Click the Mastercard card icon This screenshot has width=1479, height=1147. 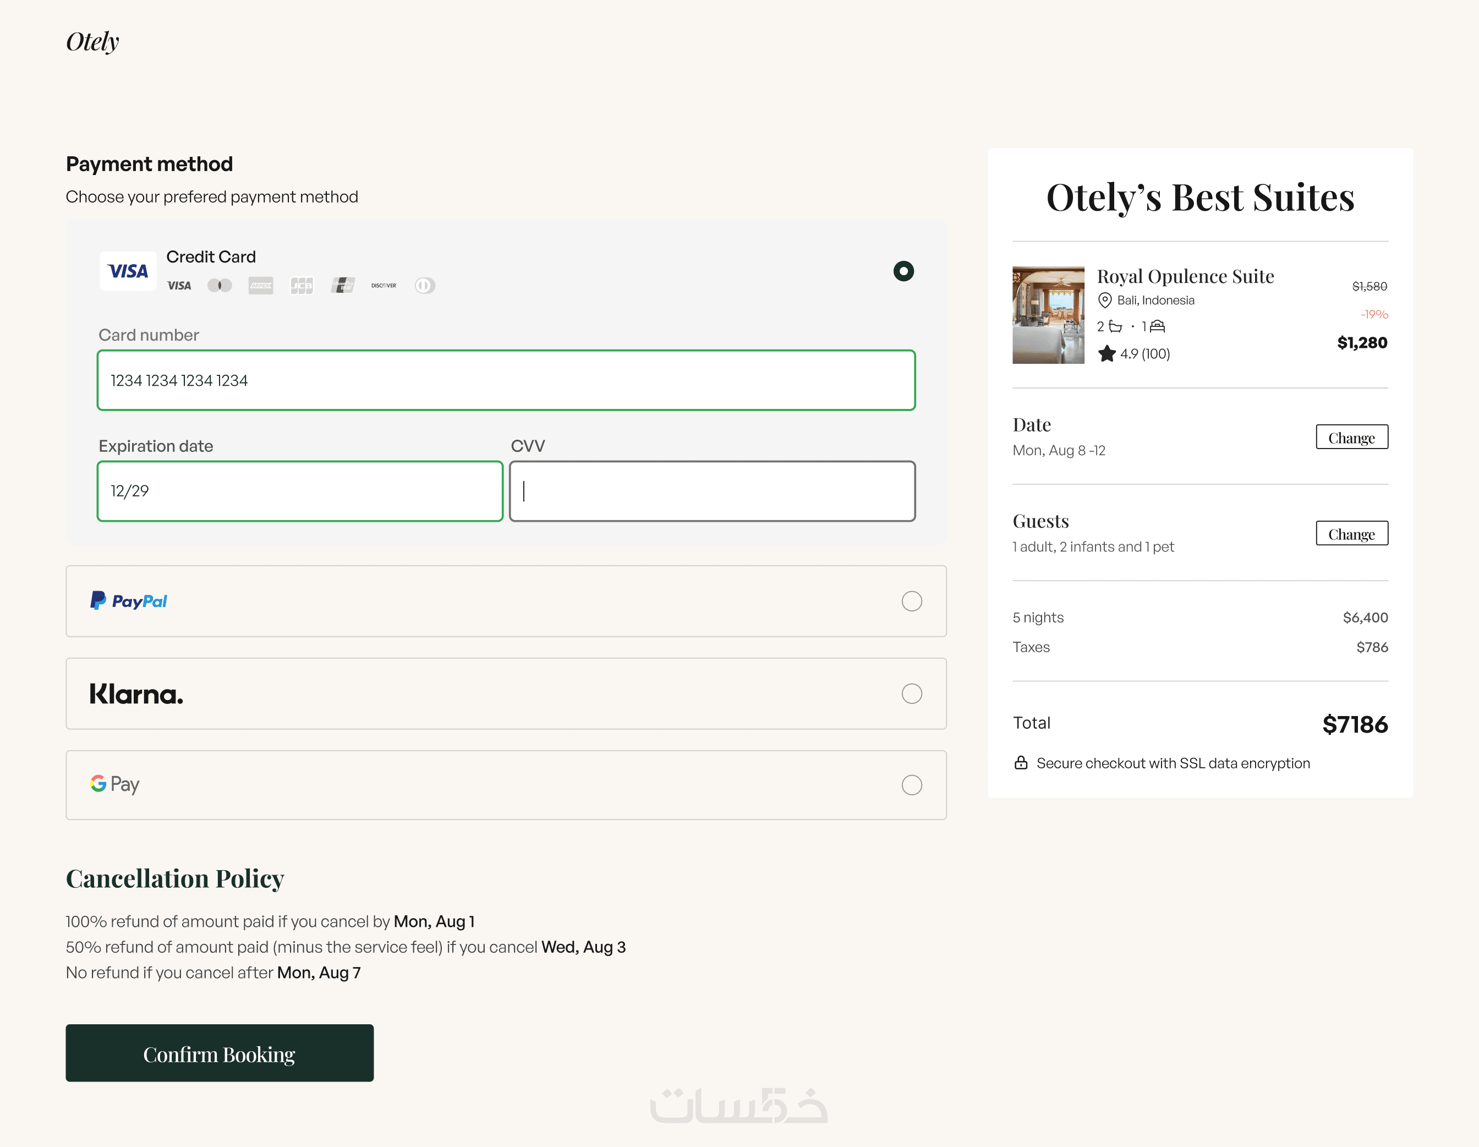(x=220, y=285)
